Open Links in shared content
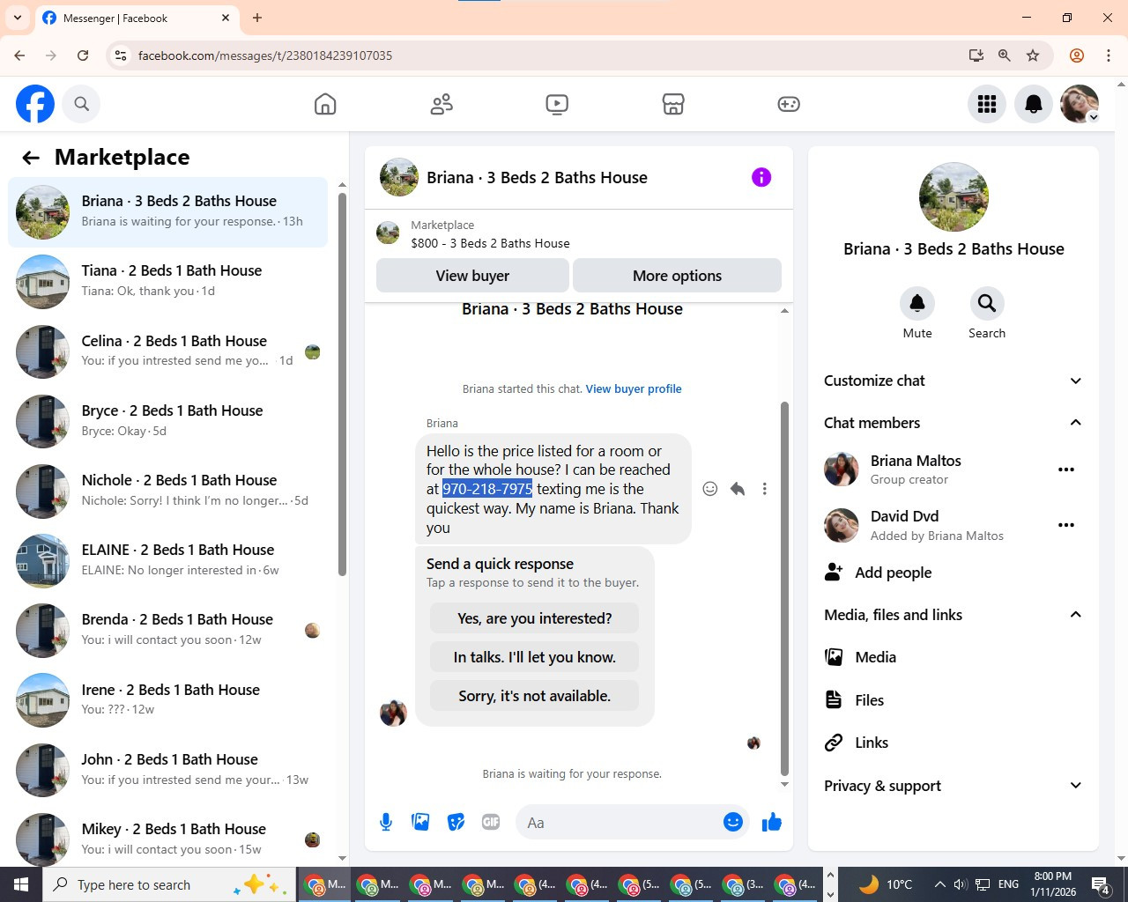 click(x=954, y=743)
